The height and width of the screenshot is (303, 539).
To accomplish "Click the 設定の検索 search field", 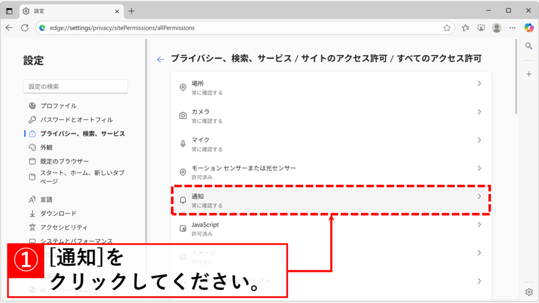I will (x=76, y=86).
